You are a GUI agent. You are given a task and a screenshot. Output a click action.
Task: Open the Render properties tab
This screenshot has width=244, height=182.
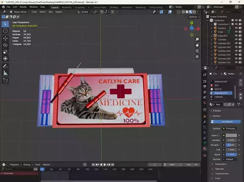click(205, 82)
